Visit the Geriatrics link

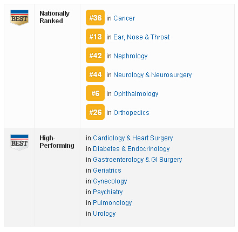click(x=107, y=170)
